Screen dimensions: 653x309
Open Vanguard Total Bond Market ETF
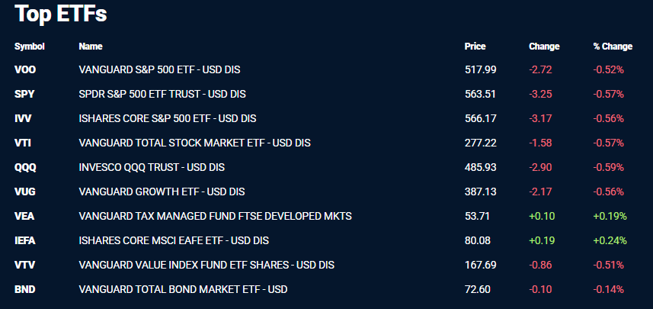coord(183,289)
